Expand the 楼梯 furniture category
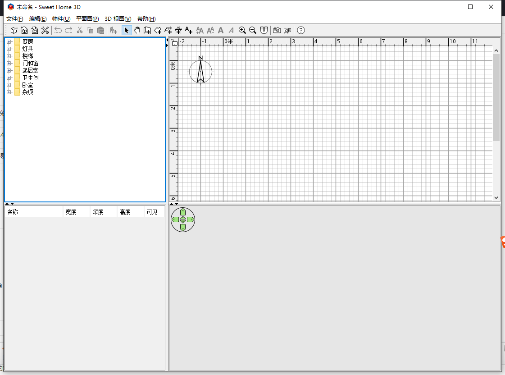The width and height of the screenshot is (505, 375). pos(9,56)
